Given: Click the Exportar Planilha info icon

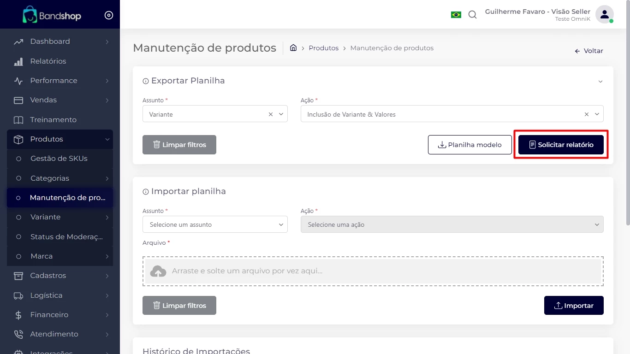Looking at the screenshot, I should click(146, 81).
